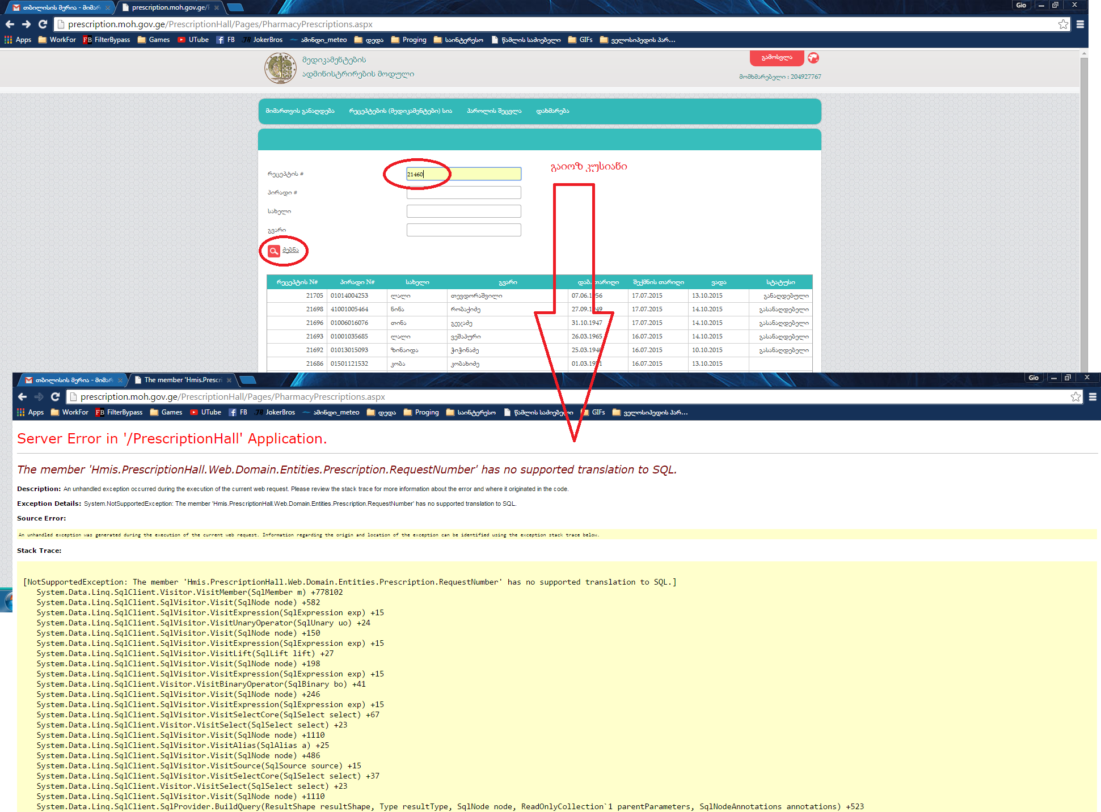Select 'The member Hmis.Prescr' tab
Screen dimensions: 1101x812
click(x=183, y=380)
